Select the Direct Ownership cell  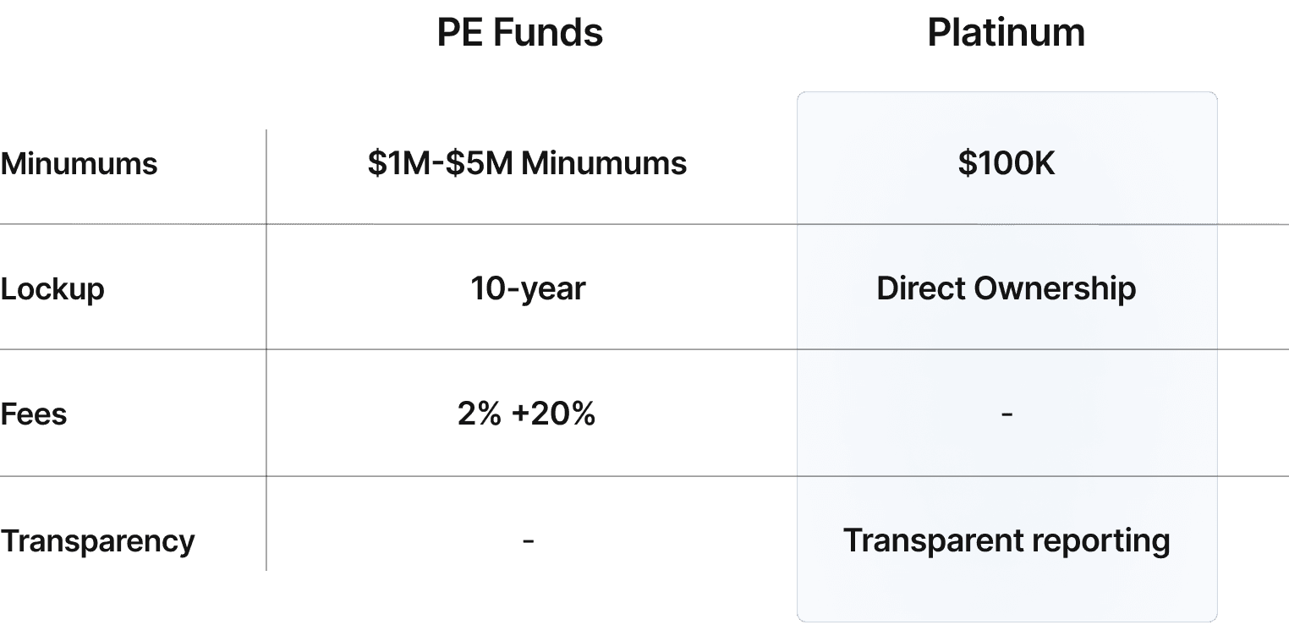click(x=1006, y=289)
